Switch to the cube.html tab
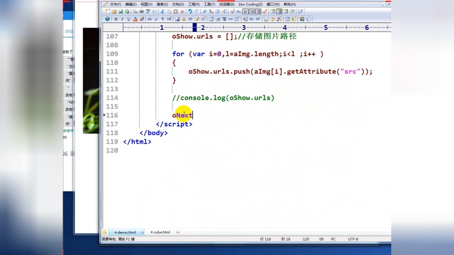The image size is (454, 255). [161, 232]
